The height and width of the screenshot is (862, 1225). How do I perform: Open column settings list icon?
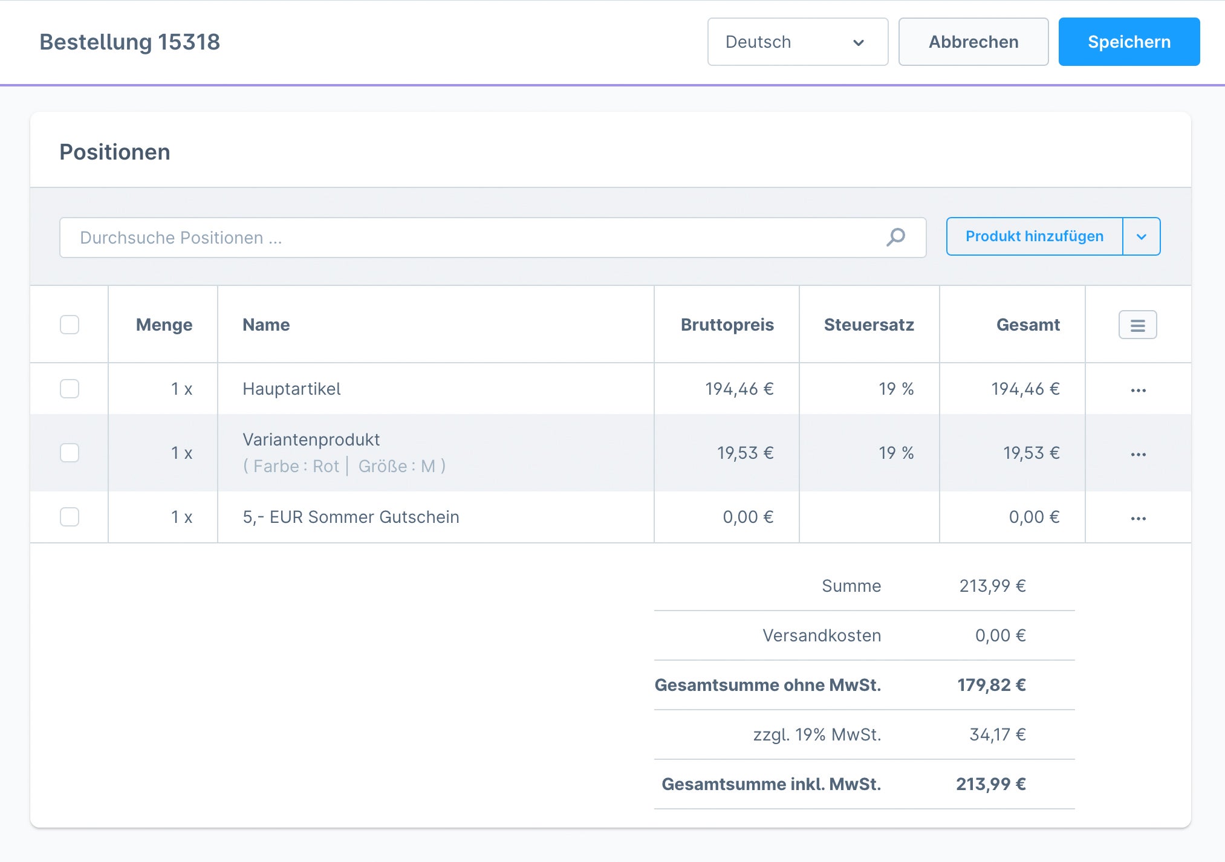coord(1137,325)
